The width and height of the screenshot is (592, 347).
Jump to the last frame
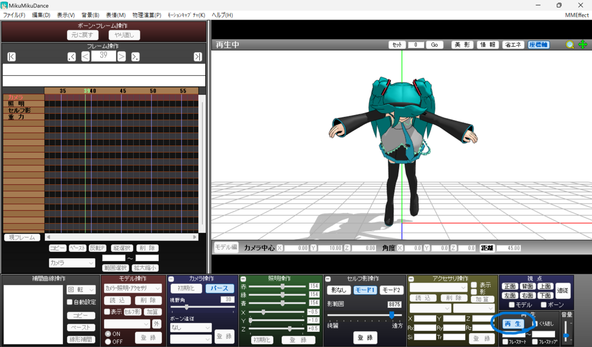[198, 57]
